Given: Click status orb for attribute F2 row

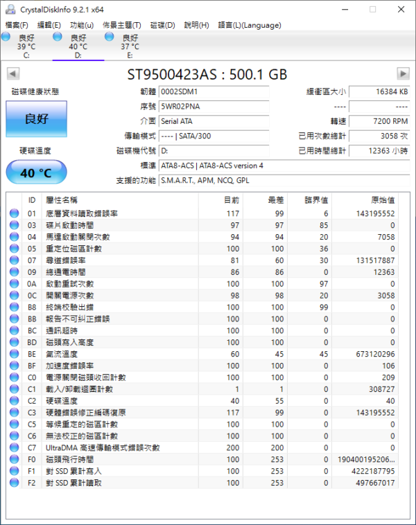Looking at the screenshot, I should click(x=14, y=482).
